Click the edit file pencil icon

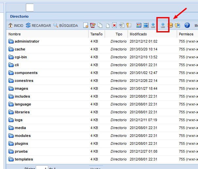point(93,25)
